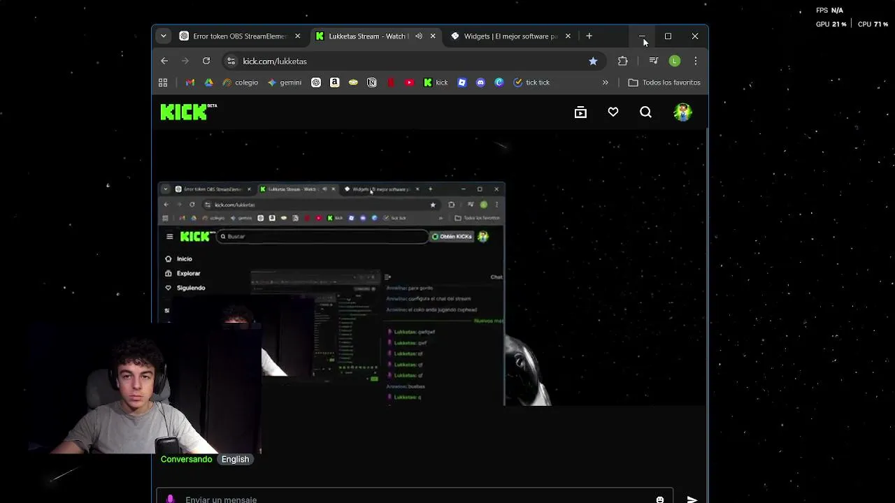The width and height of the screenshot is (895, 503).
Task: Open the Notion bookmark icon
Action: [x=372, y=82]
